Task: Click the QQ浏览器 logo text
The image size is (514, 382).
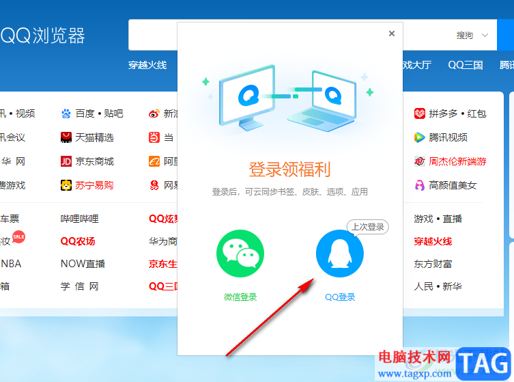Action: pyautogui.click(x=42, y=36)
